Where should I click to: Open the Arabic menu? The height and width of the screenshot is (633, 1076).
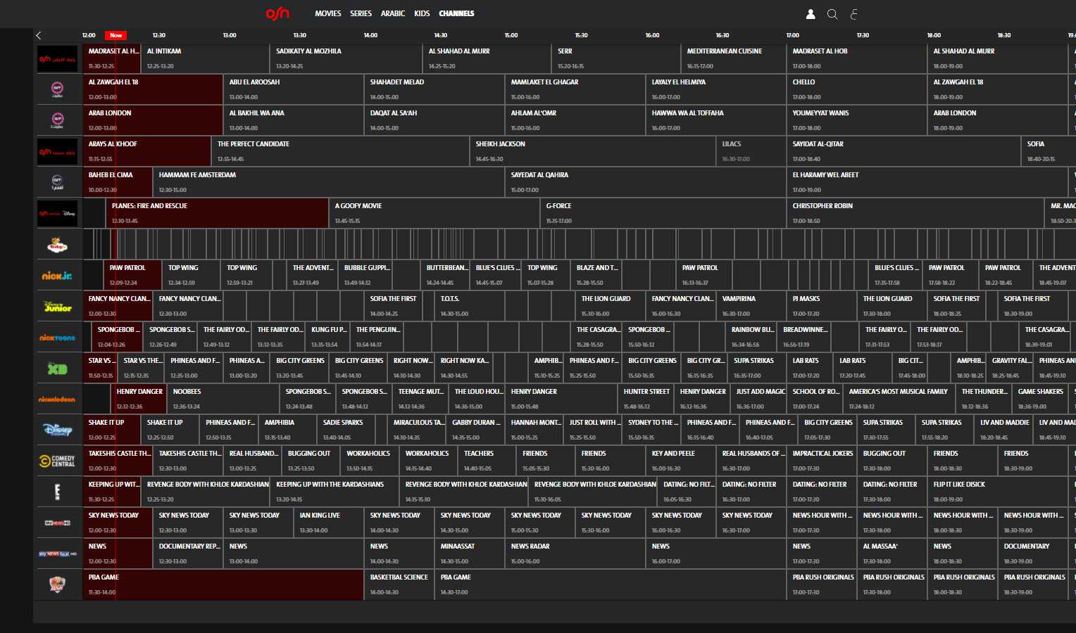pyautogui.click(x=393, y=13)
